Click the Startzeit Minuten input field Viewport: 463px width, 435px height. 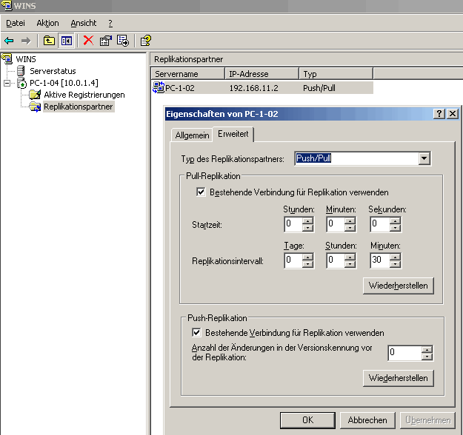pos(336,224)
